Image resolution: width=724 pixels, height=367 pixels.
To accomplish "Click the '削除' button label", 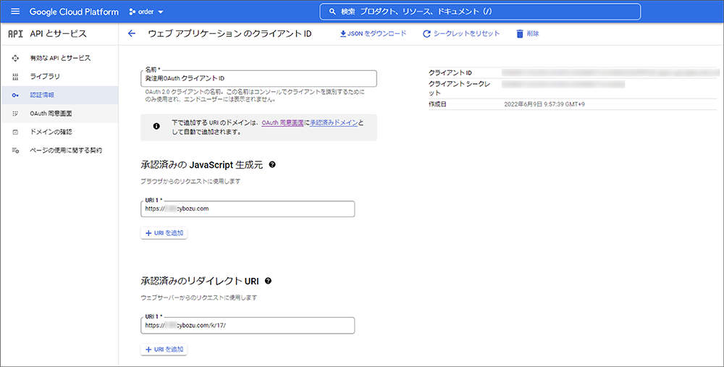I will click(x=532, y=34).
